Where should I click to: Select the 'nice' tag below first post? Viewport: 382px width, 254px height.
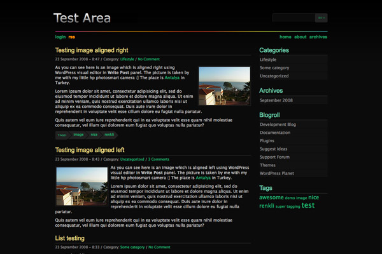click(x=94, y=135)
